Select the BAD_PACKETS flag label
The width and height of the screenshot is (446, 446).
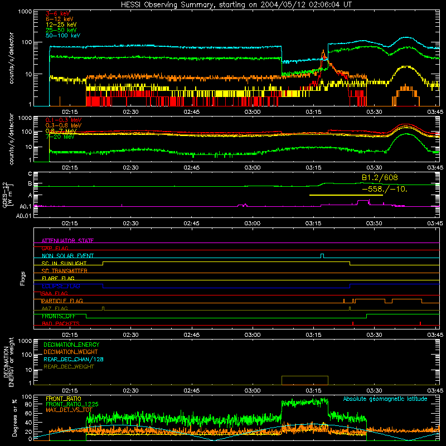tap(61, 323)
